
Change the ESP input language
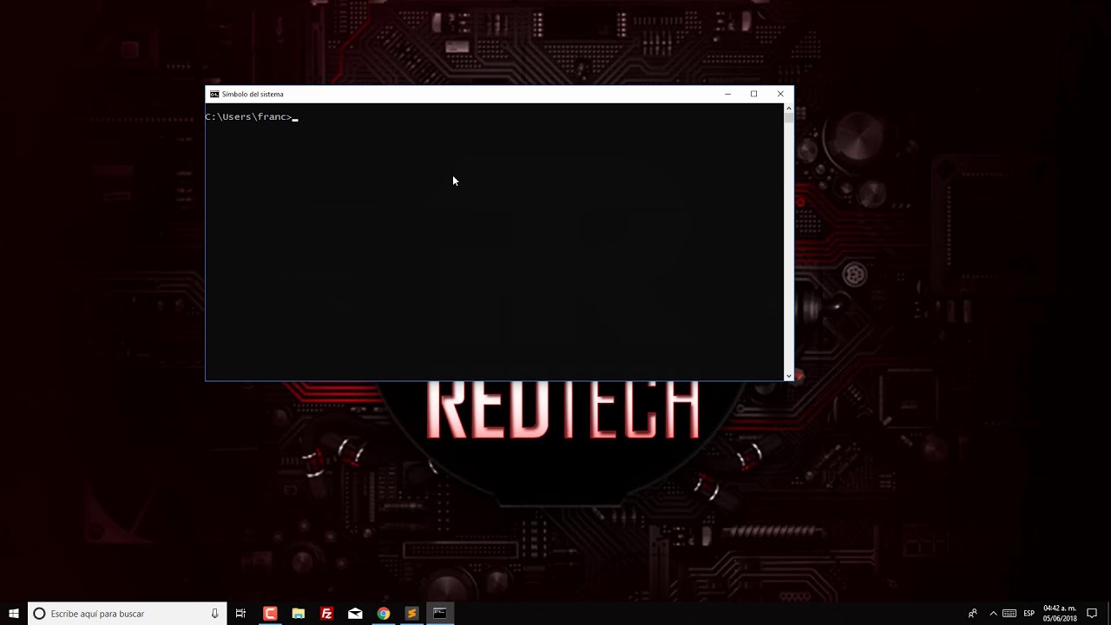(1029, 614)
